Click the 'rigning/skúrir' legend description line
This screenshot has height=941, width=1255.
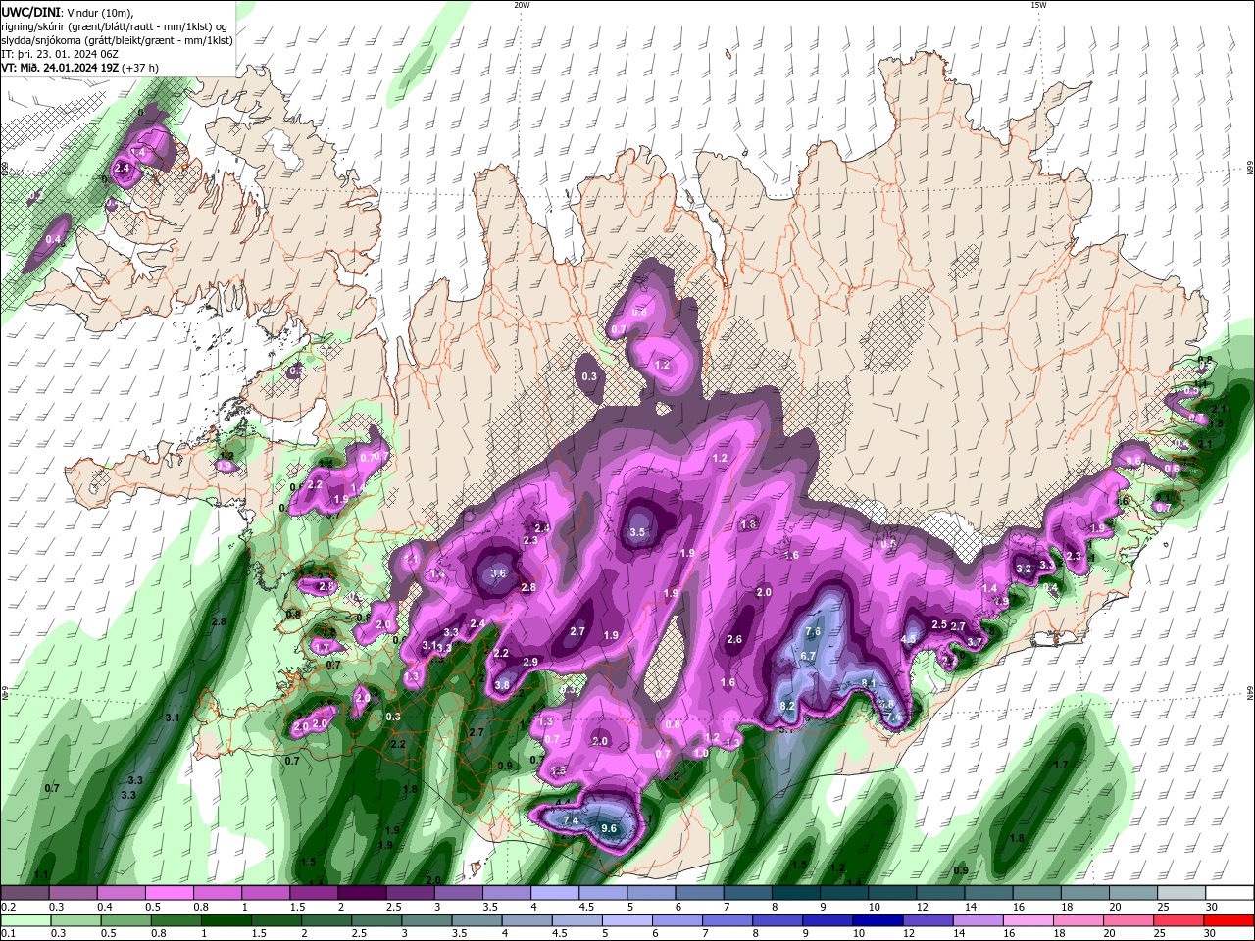coord(114,26)
